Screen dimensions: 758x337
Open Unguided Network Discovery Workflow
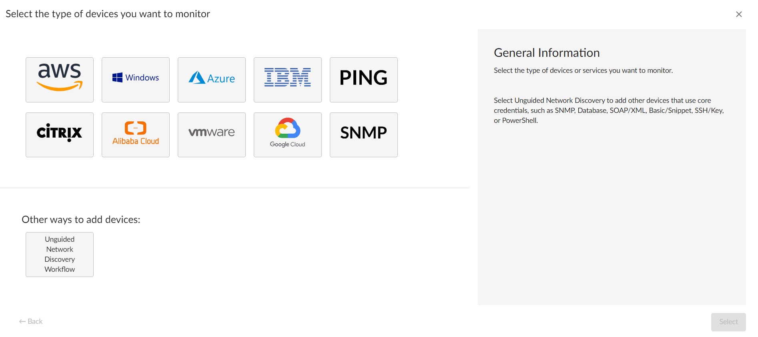(x=60, y=254)
